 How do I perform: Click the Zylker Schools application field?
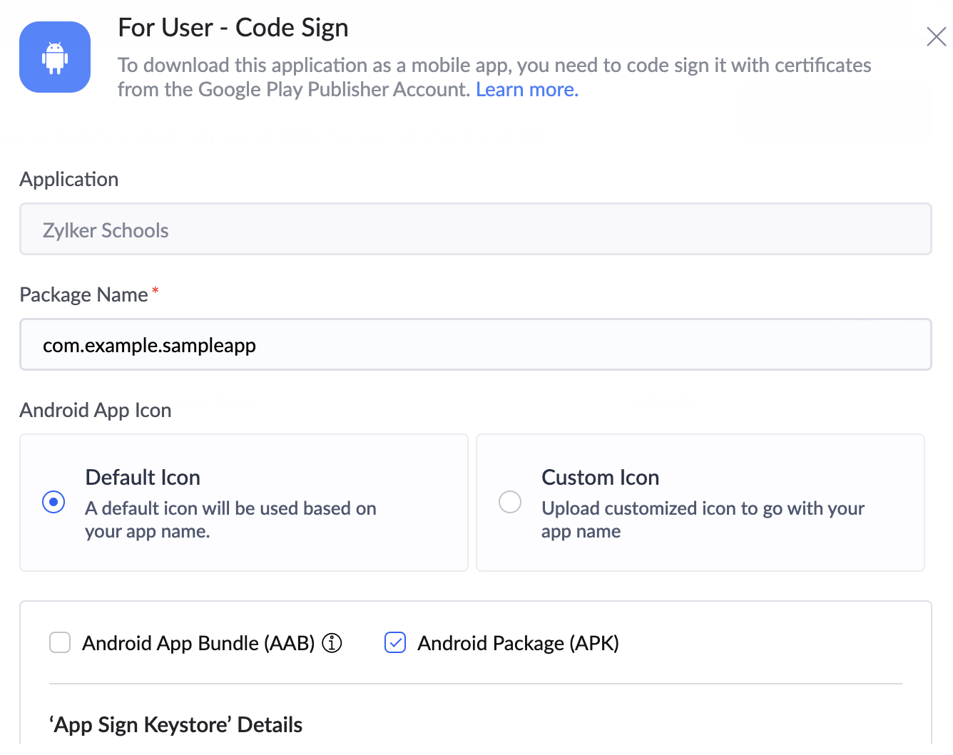tap(475, 230)
